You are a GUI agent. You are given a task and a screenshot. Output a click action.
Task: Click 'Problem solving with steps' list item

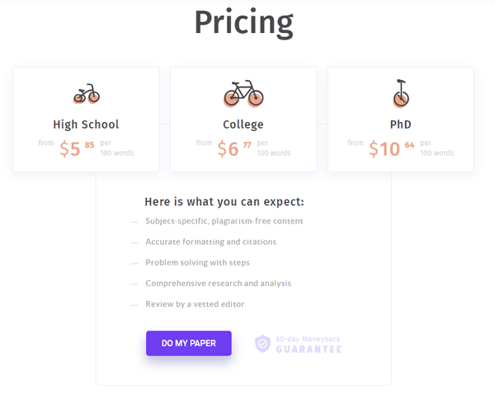click(x=197, y=263)
